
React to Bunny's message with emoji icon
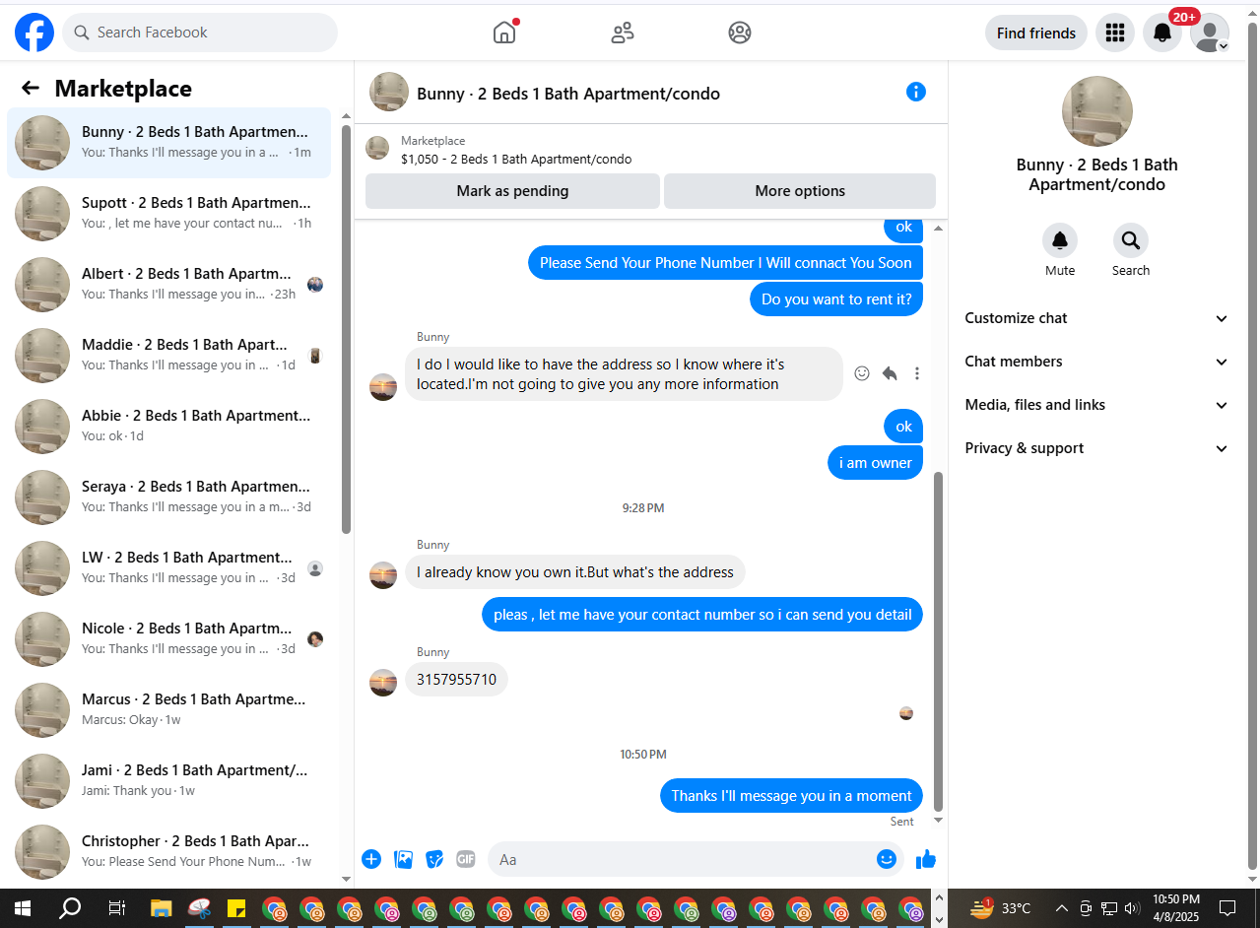(x=862, y=373)
